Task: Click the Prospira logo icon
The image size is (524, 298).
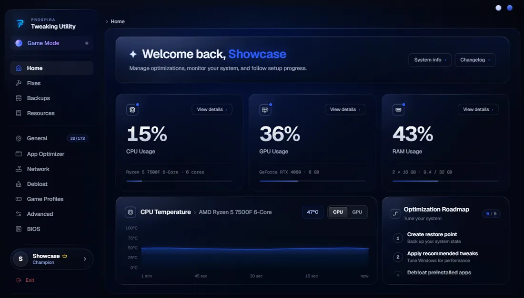Action: (x=20, y=23)
